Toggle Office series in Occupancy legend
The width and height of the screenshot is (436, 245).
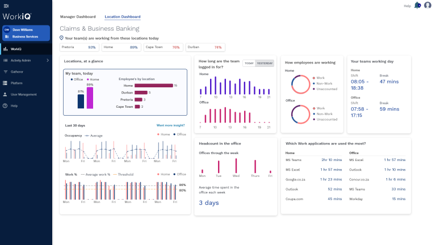coord(179,134)
